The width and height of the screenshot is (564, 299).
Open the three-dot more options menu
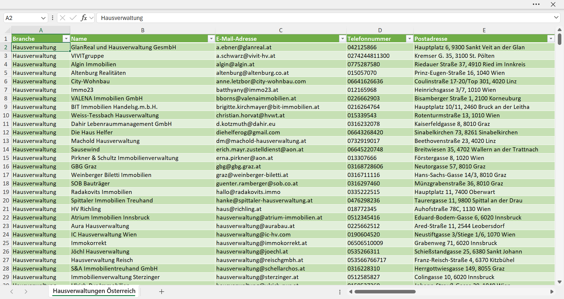pos(536,4)
